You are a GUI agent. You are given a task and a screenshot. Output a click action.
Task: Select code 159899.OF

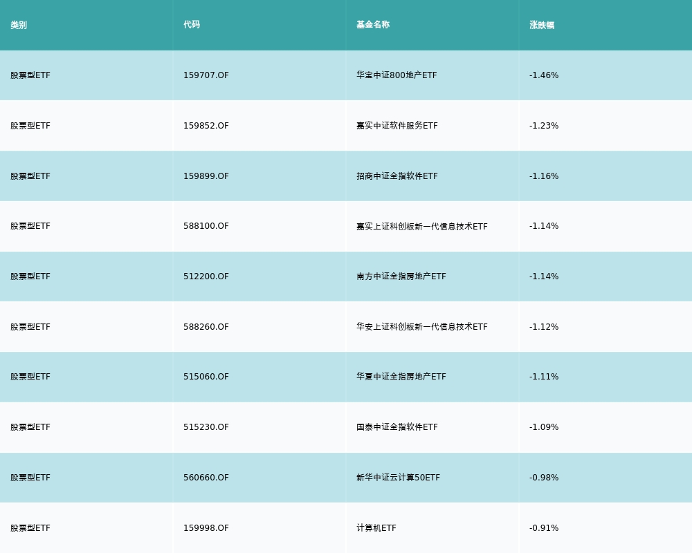click(206, 176)
